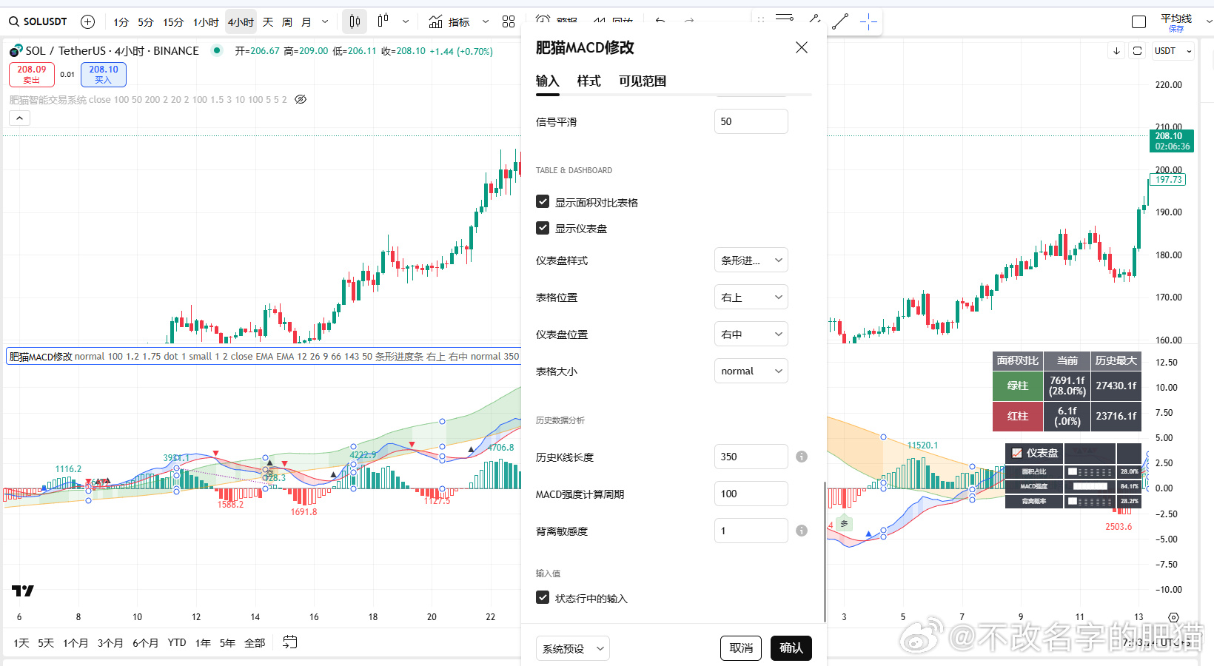The image size is (1214, 666).
Task: Click the info icon beside 背离敏感度
Action: pyautogui.click(x=802, y=531)
